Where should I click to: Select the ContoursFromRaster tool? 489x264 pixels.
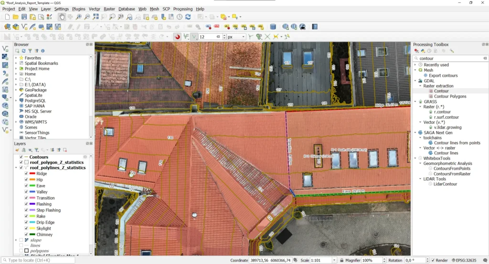[452, 174]
